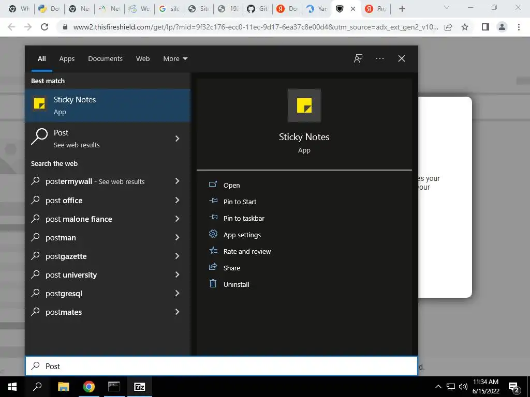This screenshot has width=530, height=397.
Task: Open the notification center icon
Action: (514, 387)
